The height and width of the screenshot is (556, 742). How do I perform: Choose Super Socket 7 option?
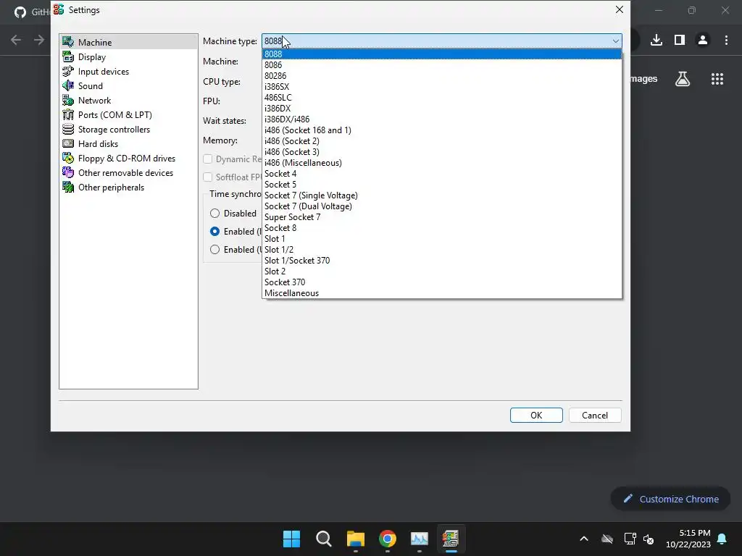pyautogui.click(x=441, y=217)
